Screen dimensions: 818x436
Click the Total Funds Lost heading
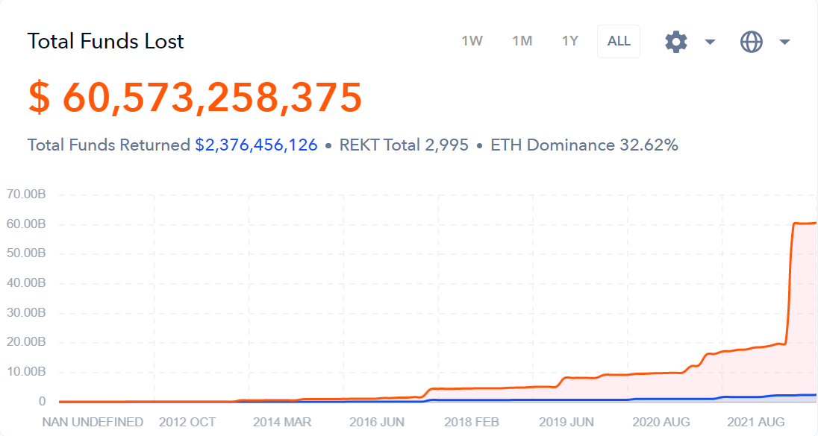(105, 41)
